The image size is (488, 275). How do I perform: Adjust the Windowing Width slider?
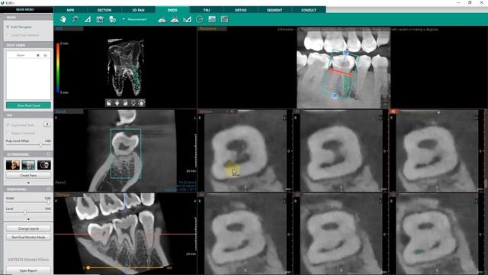(48, 202)
